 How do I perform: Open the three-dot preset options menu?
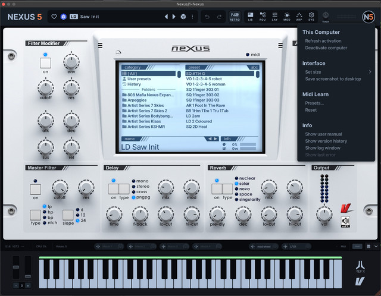192,17
